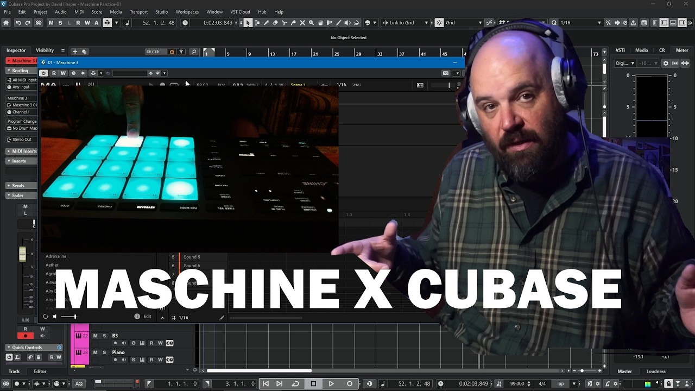Viewport: 695px width, 391px height.
Task: Toggle Read automation R in Maschine plugin window
Action: [x=54, y=73]
